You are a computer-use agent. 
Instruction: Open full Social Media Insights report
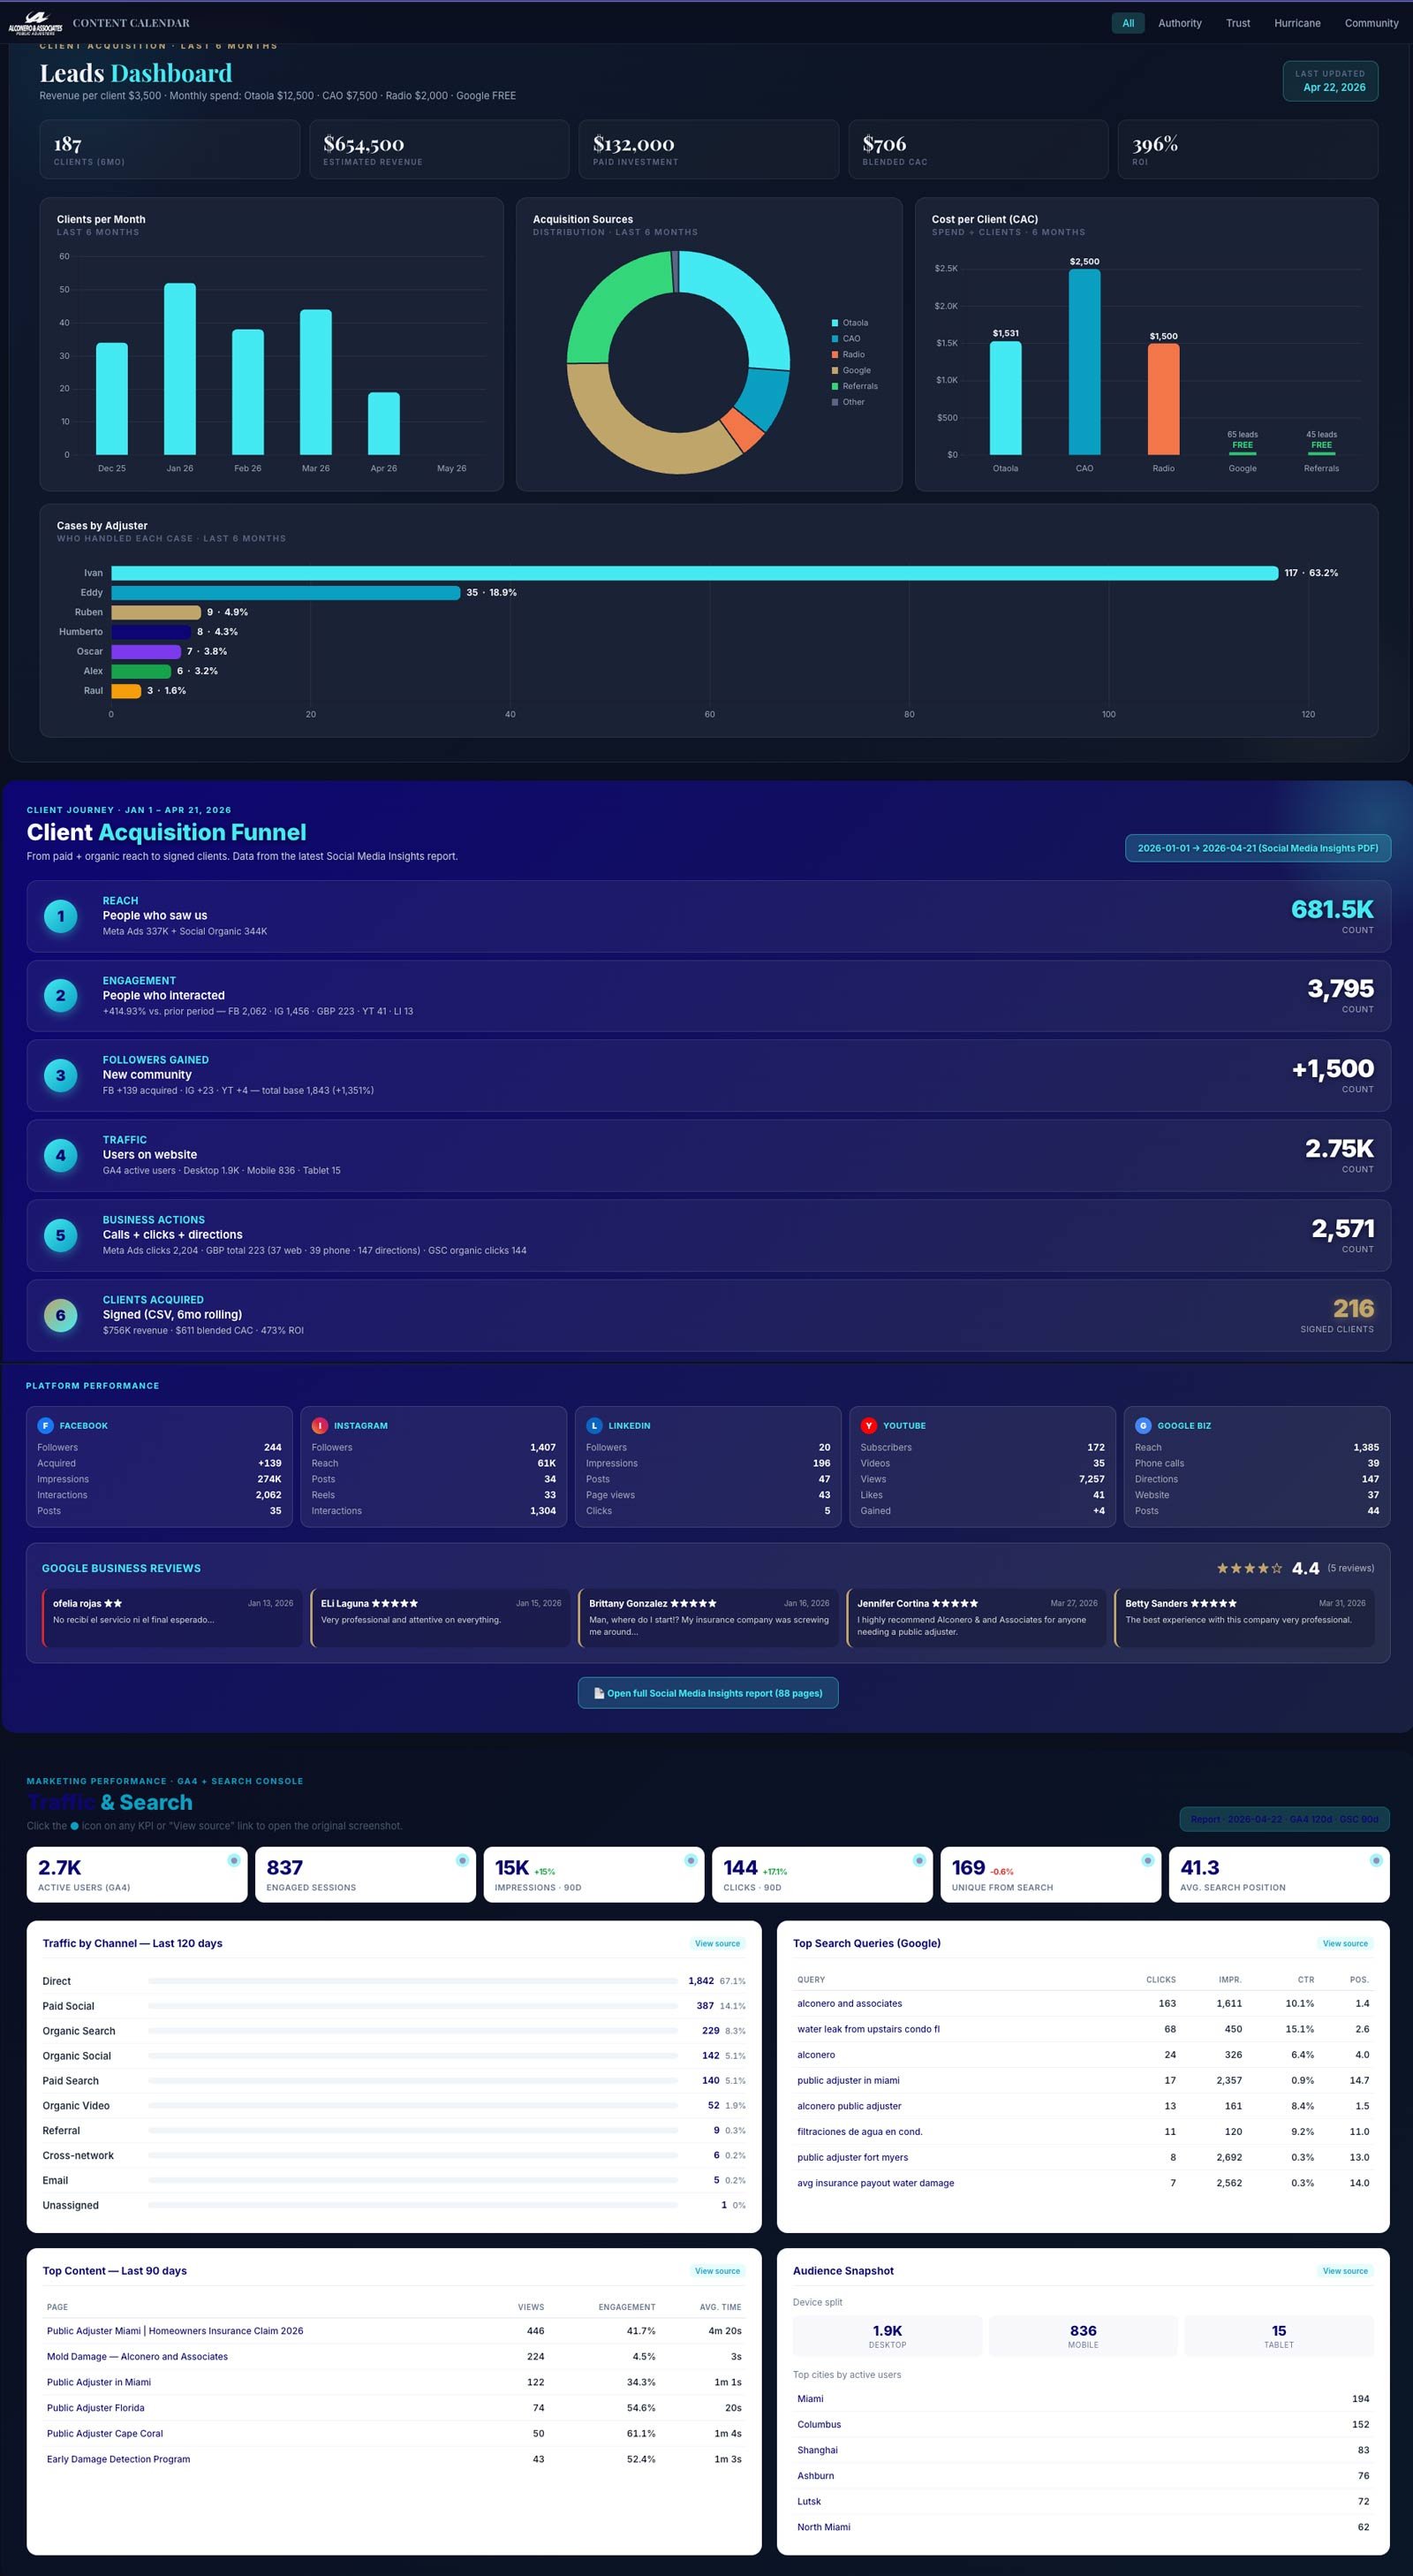pos(707,1693)
